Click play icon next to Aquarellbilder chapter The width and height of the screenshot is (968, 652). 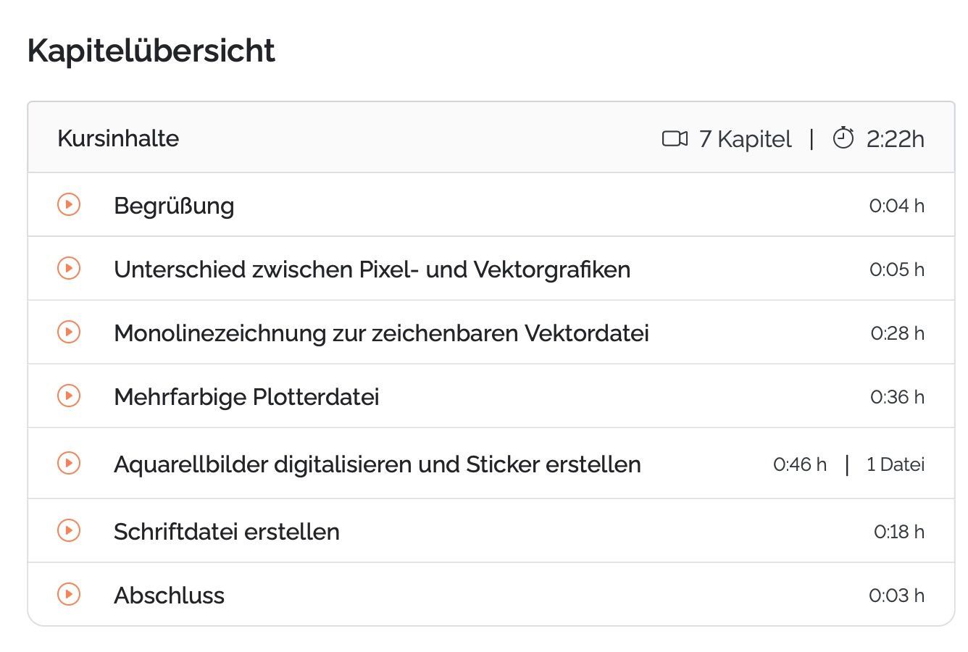(69, 463)
